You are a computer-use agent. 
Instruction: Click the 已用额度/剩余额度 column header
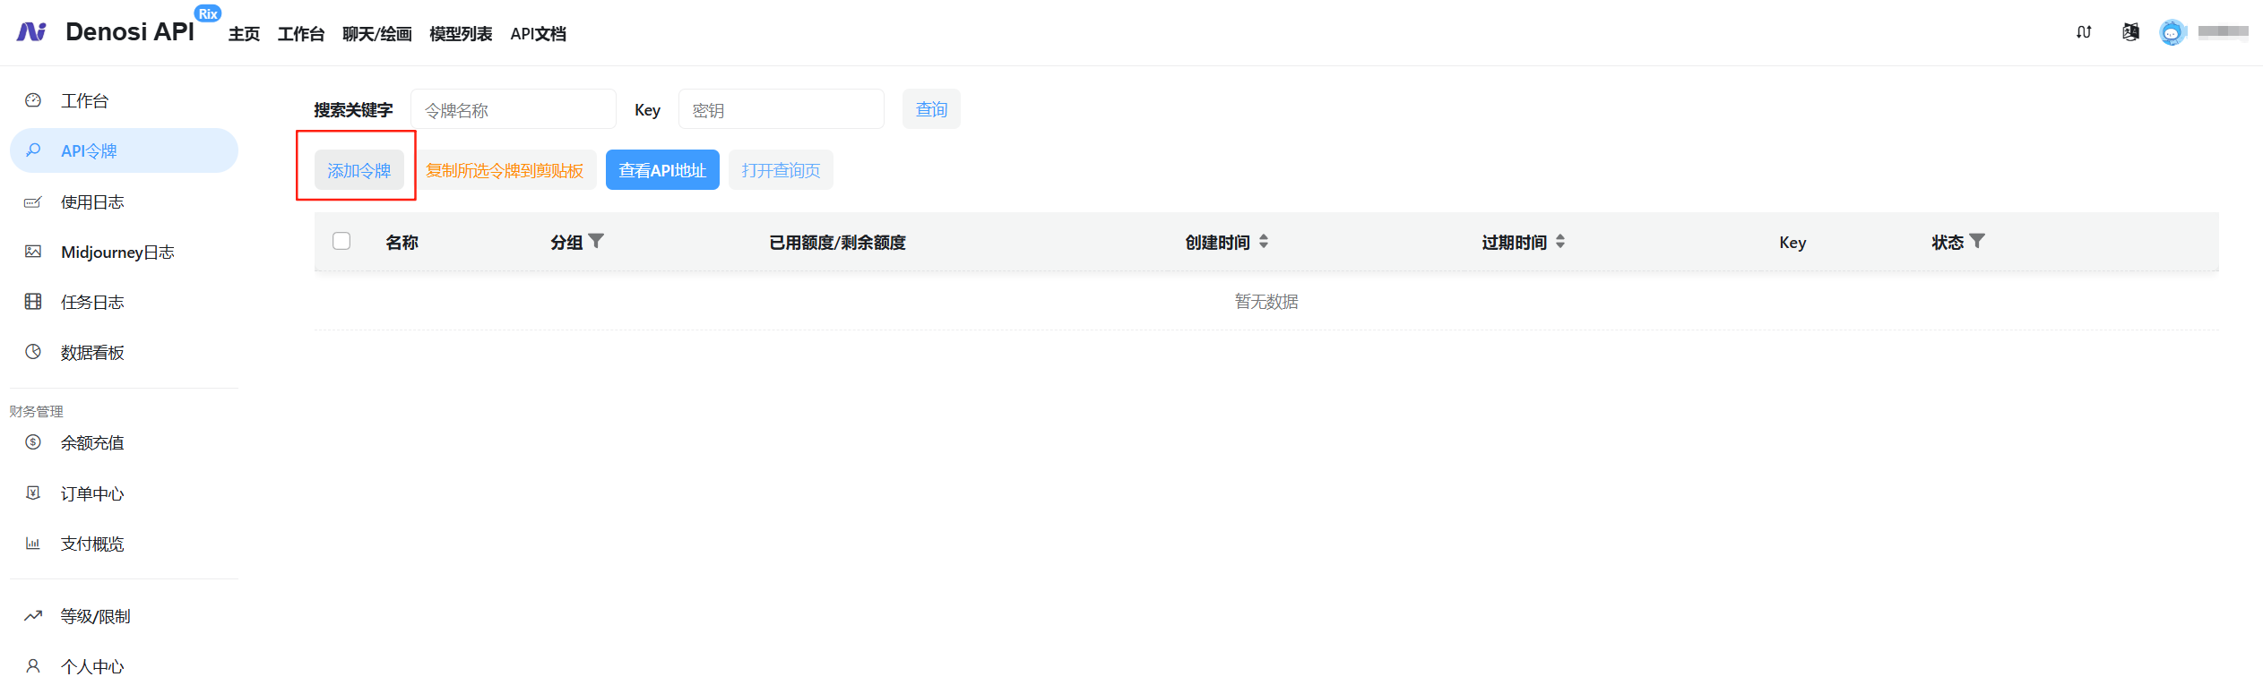click(x=837, y=242)
